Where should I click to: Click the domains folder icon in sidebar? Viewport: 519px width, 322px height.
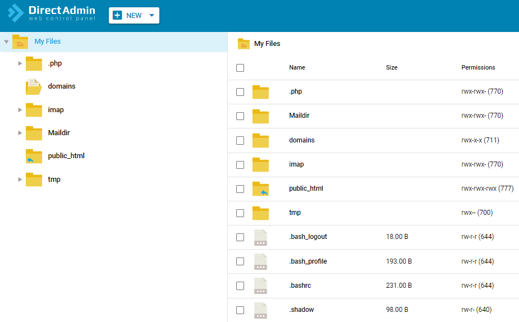tap(34, 86)
